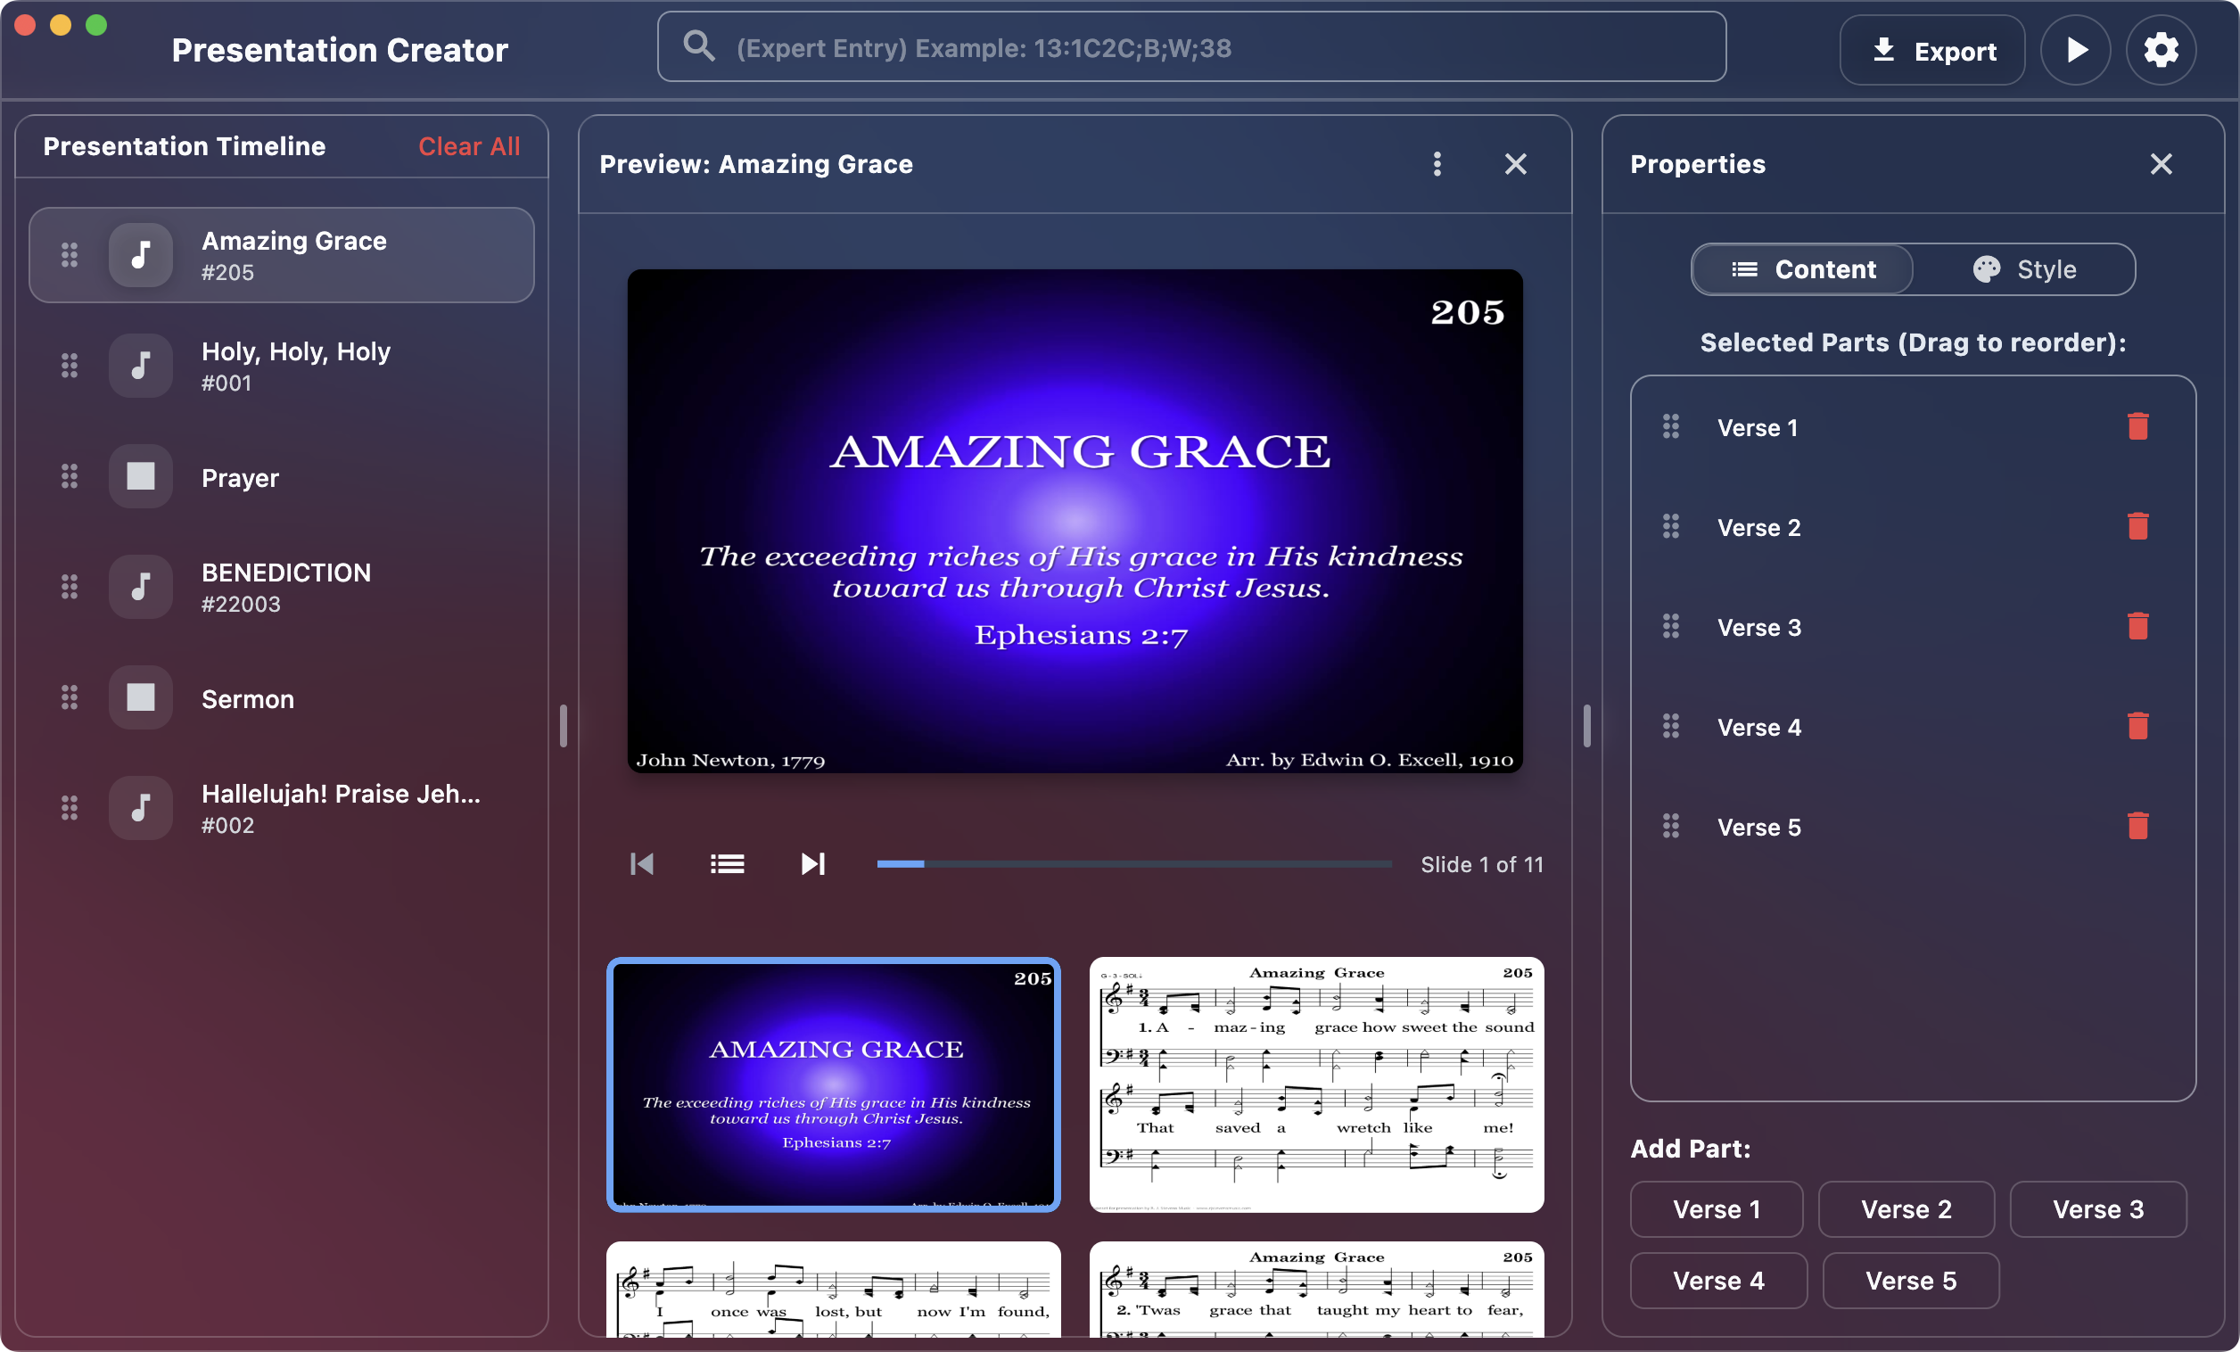Start presentation with the play icon
The image size is (2240, 1352).
pyautogui.click(x=2075, y=49)
